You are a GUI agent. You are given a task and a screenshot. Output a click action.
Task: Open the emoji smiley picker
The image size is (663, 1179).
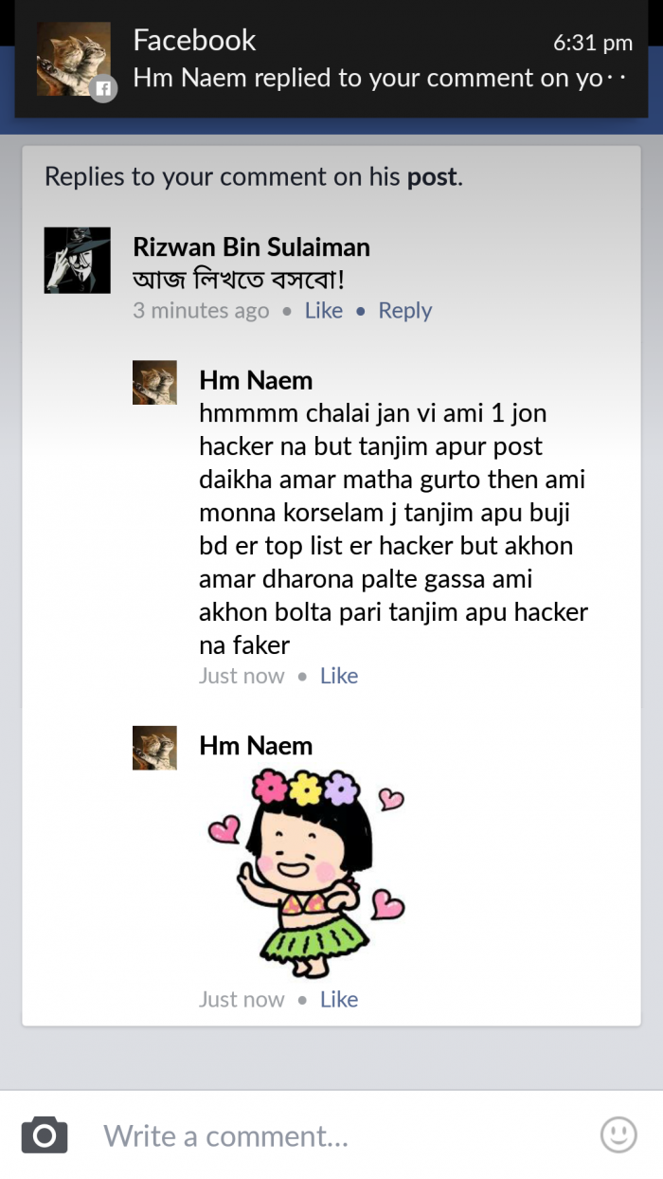618,1134
